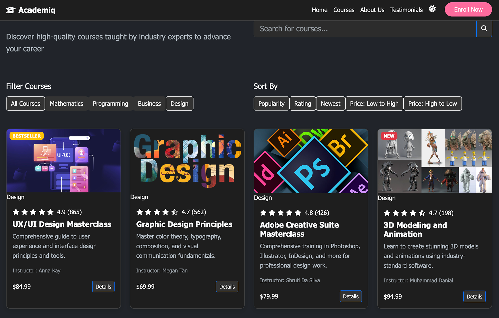The width and height of the screenshot is (499, 318).
Task: Filter courses by Programming
Action: pyautogui.click(x=110, y=103)
